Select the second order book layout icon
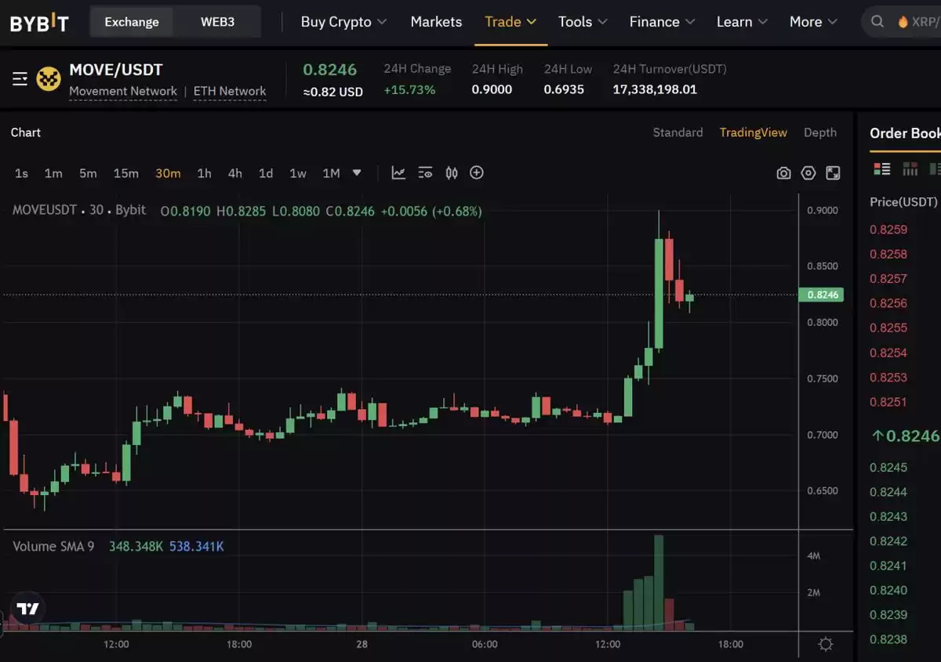This screenshot has height=662, width=941. click(x=910, y=168)
